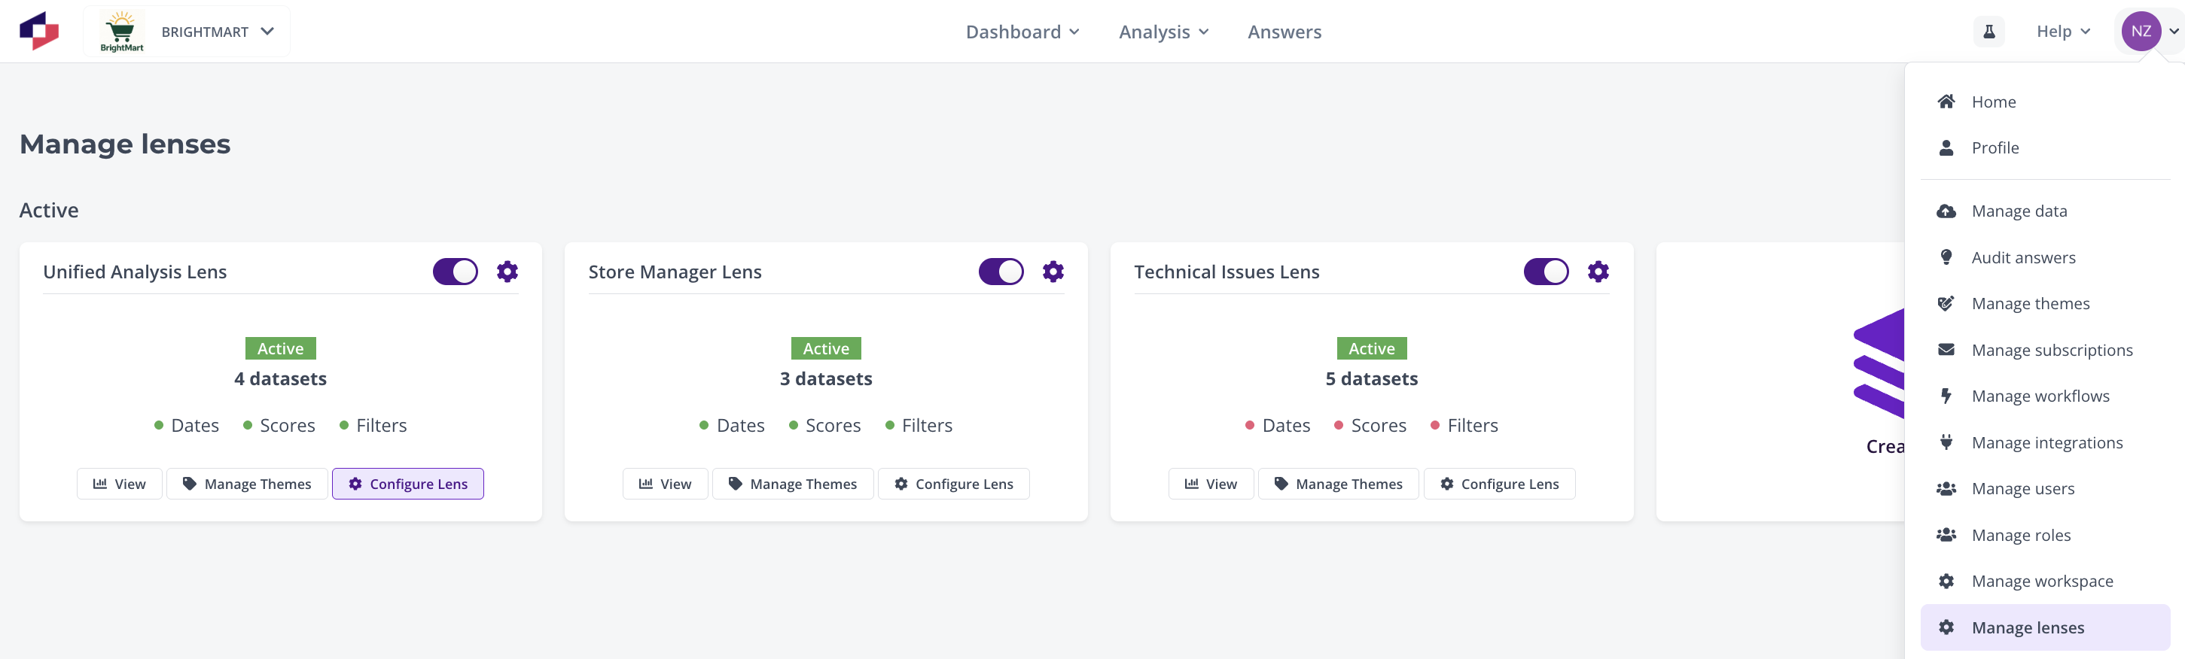The height and width of the screenshot is (659, 2185).
Task: Click the app logo in top-left corner
Action: 39,32
